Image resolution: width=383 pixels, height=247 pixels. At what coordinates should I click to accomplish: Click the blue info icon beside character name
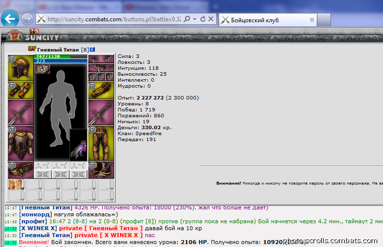(x=93, y=50)
